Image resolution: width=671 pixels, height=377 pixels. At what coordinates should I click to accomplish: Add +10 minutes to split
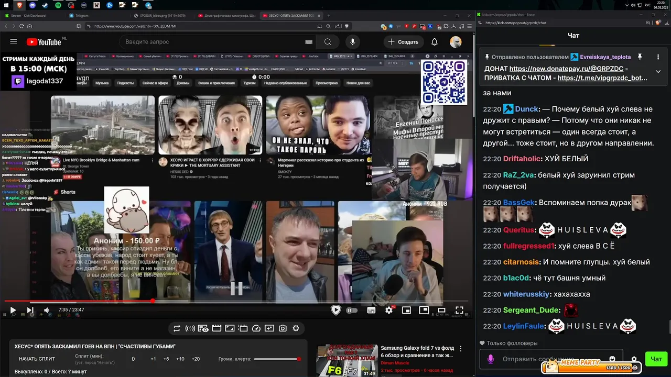coord(180,359)
